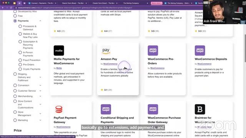The width and height of the screenshot is (246, 138).
Task: Expand the Store Management chevron
Action: pos(40,113)
